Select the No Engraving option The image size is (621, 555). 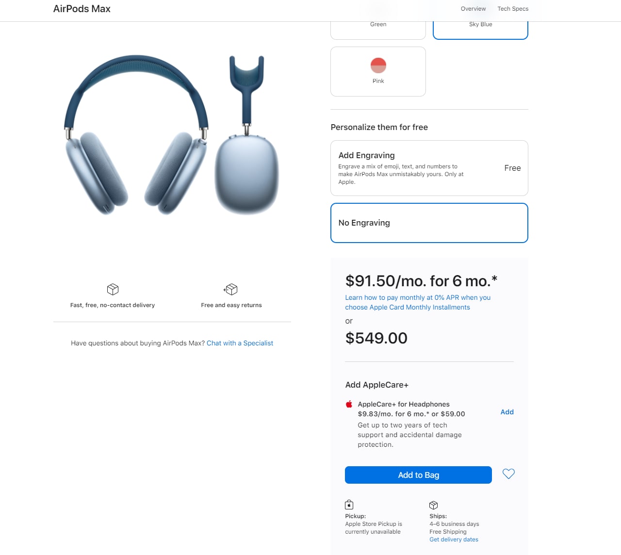pyautogui.click(x=429, y=223)
